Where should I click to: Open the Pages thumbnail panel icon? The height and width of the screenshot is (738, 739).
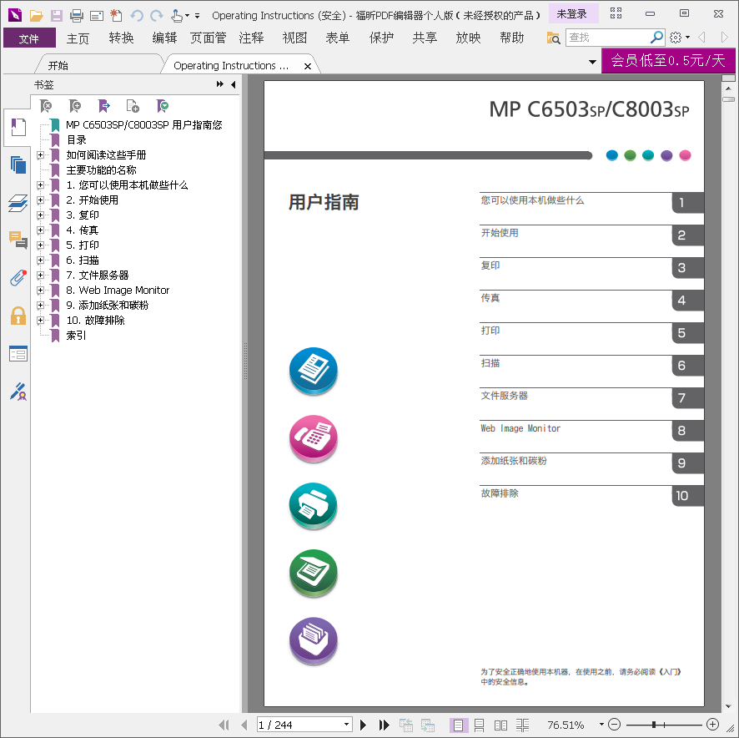(x=18, y=164)
